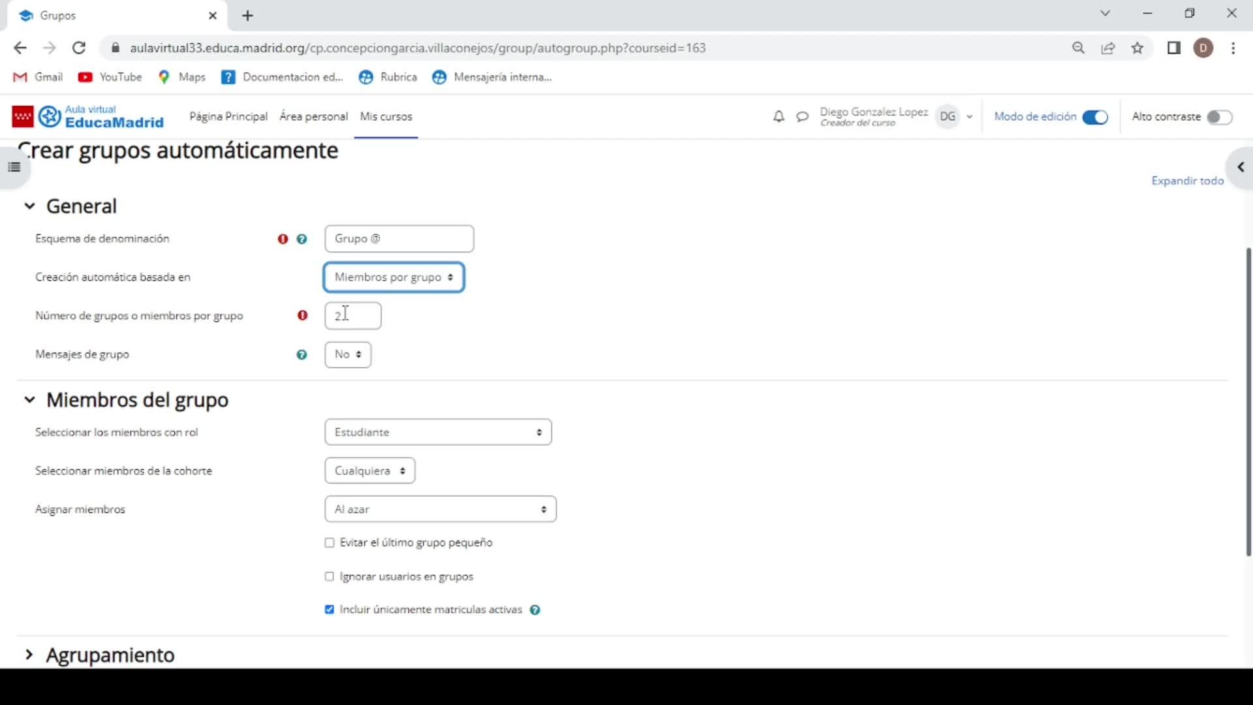Click the Expandir todo link
The height and width of the screenshot is (705, 1253).
pos(1187,181)
